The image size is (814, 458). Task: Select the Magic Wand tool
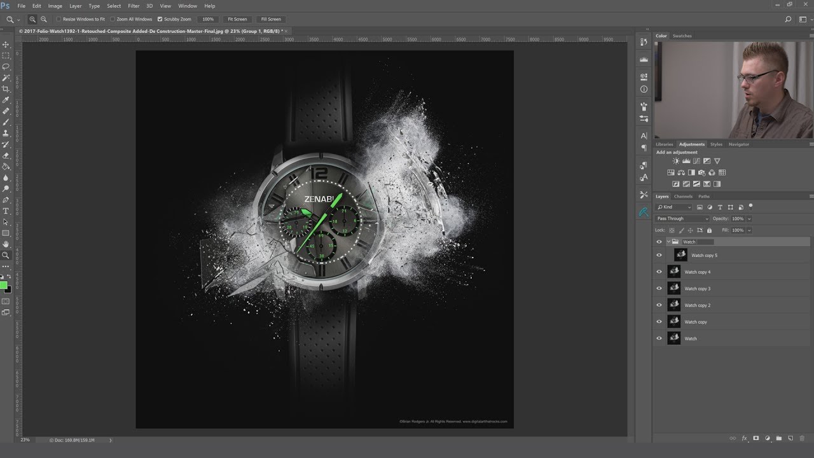pos(6,78)
